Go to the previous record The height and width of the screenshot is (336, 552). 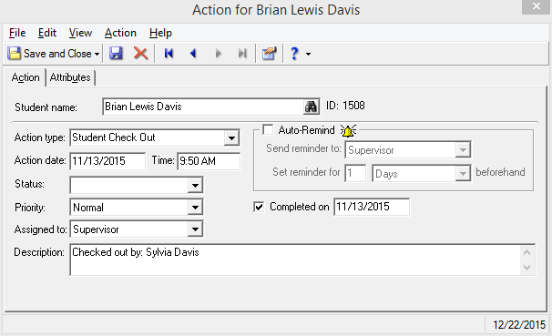point(193,54)
